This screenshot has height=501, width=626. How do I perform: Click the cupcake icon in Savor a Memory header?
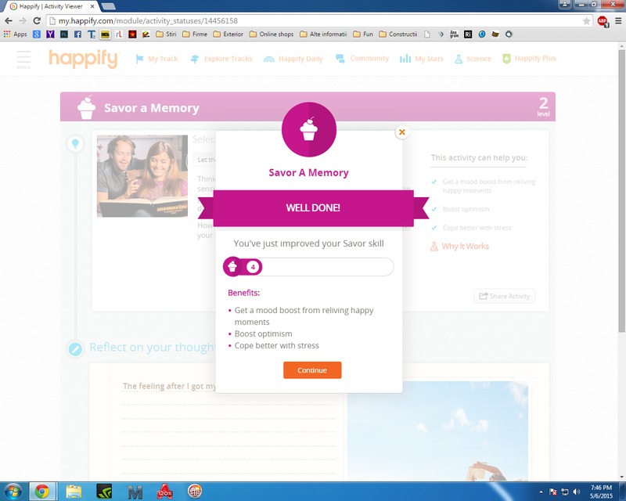pyautogui.click(x=87, y=107)
